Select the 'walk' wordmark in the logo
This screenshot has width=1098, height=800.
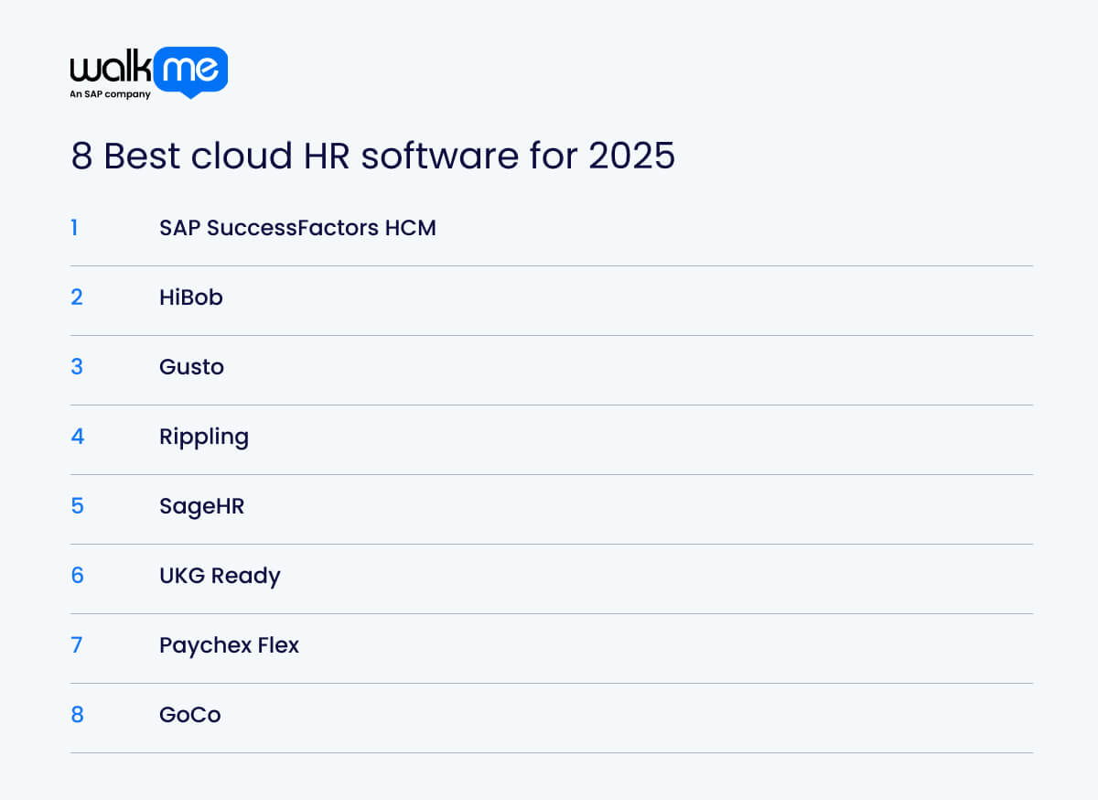[x=110, y=71]
